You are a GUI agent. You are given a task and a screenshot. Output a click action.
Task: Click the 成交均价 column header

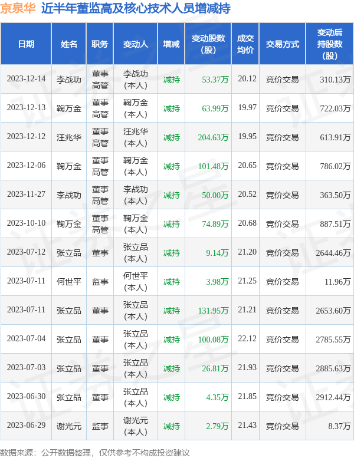click(245, 44)
